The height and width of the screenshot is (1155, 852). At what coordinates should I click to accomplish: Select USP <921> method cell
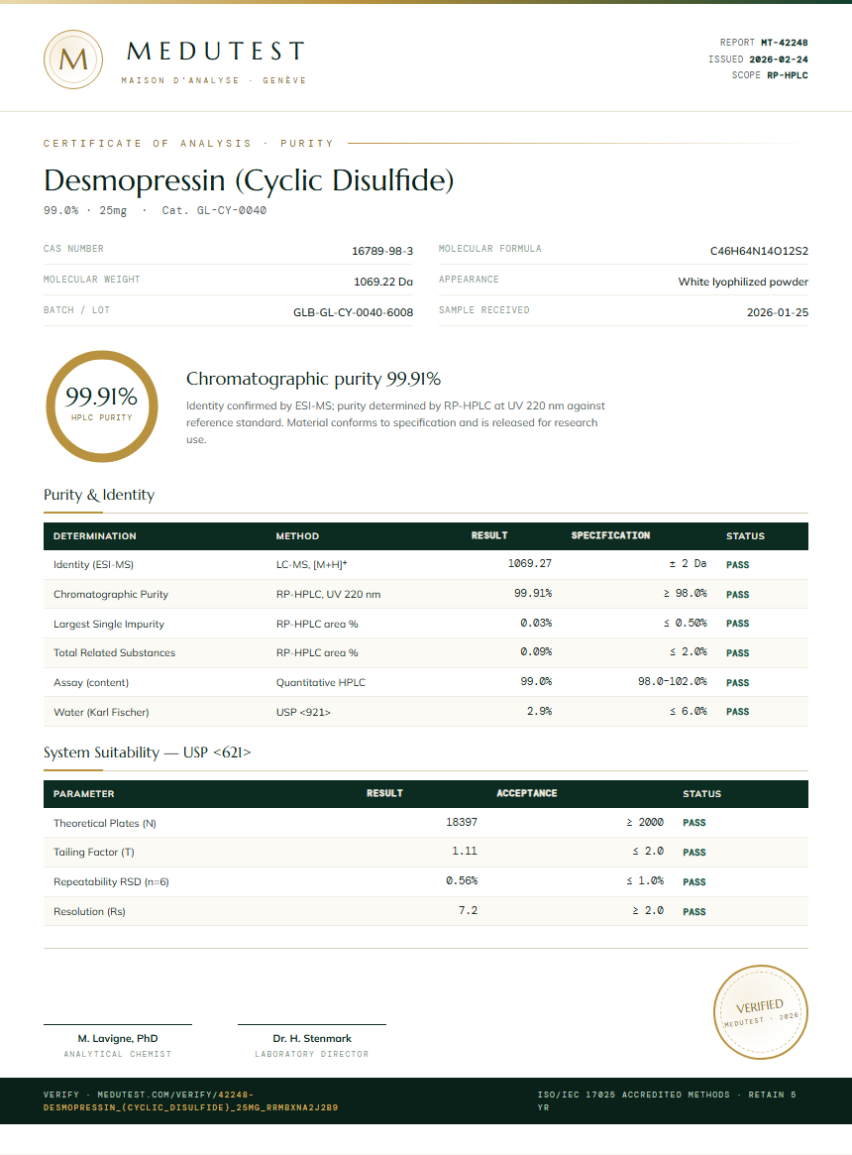point(303,712)
